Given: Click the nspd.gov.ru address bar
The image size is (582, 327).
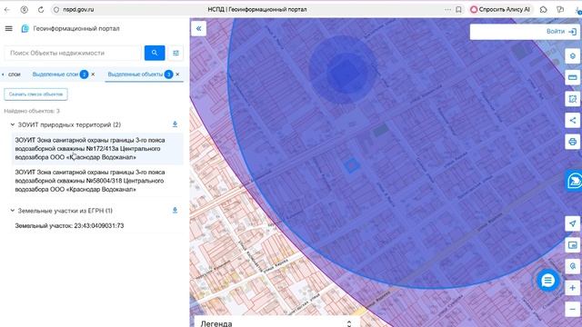Looking at the screenshot, I should 78,10.
